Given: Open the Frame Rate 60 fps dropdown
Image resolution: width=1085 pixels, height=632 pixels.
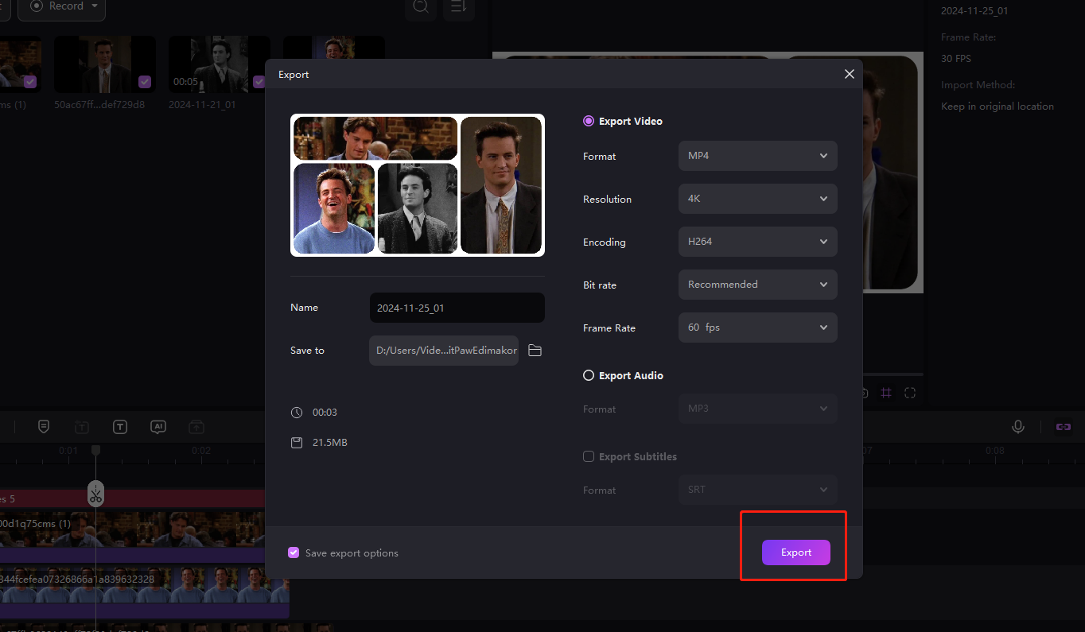Looking at the screenshot, I should click(x=757, y=328).
